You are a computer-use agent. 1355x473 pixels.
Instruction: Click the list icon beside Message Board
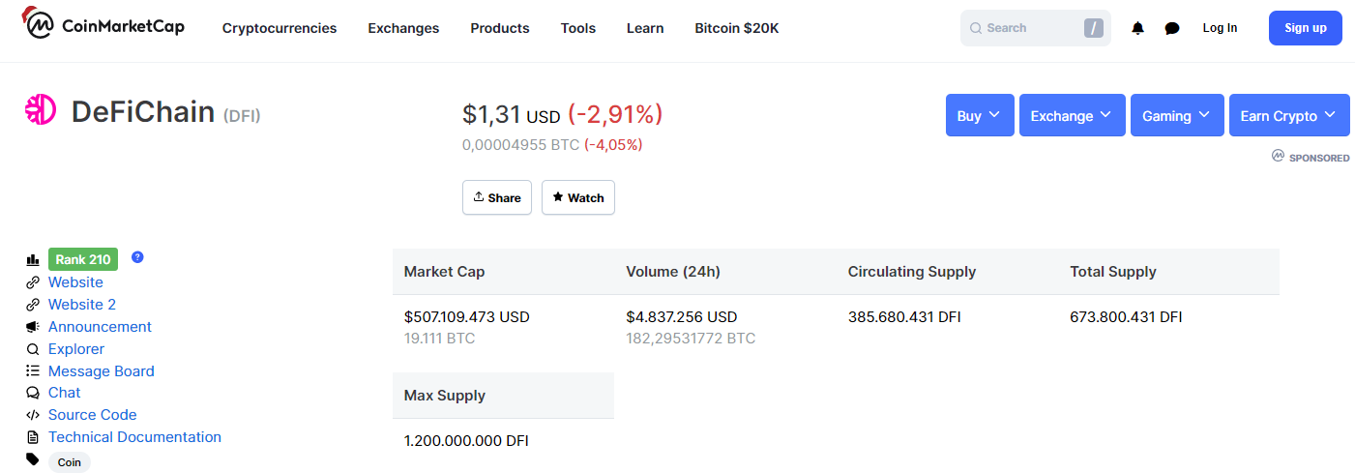33,371
